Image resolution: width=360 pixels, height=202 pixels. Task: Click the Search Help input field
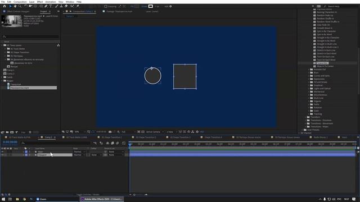[341, 6]
